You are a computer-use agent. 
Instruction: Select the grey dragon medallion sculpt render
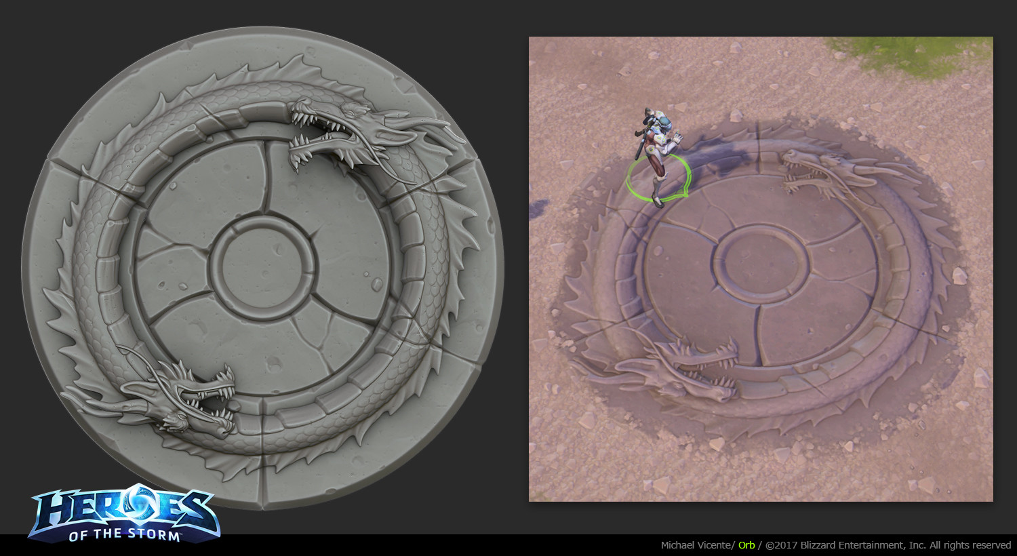[x=263, y=268]
